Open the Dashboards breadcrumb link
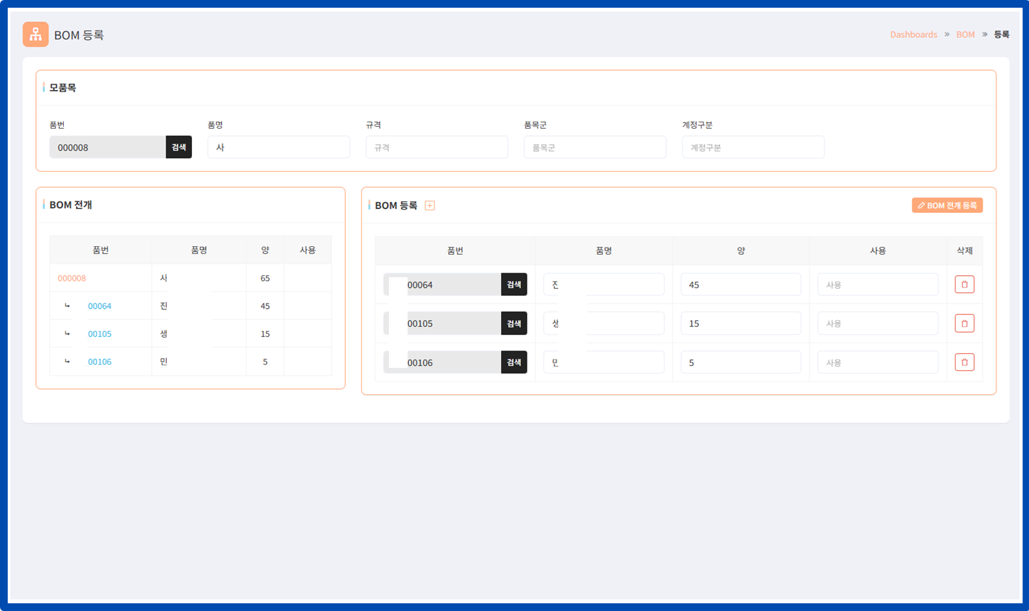The image size is (1029, 611). (913, 35)
